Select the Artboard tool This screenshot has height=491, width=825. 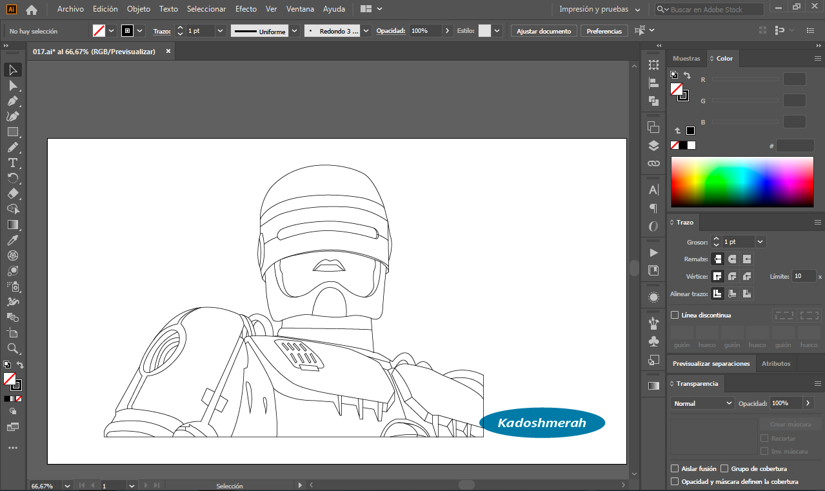pyautogui.click(x=13, y=333)
